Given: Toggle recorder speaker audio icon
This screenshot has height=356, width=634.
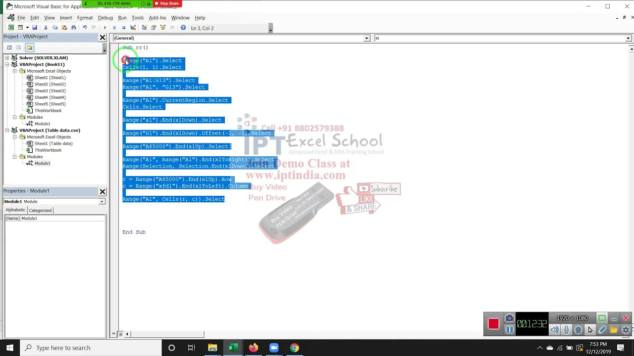Looking at the screenshot, I should click(x=555, y=330).
